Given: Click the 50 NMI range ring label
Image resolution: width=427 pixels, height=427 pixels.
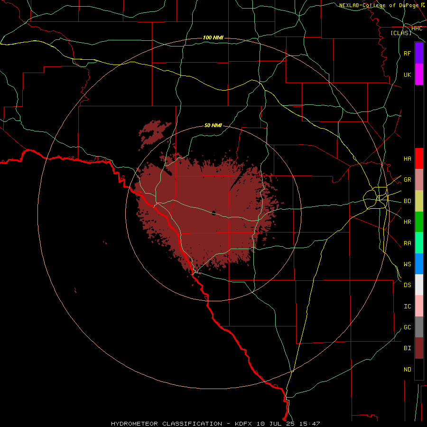Looking at the screenshot, I should pyautogui.click(x=213, y=126).
